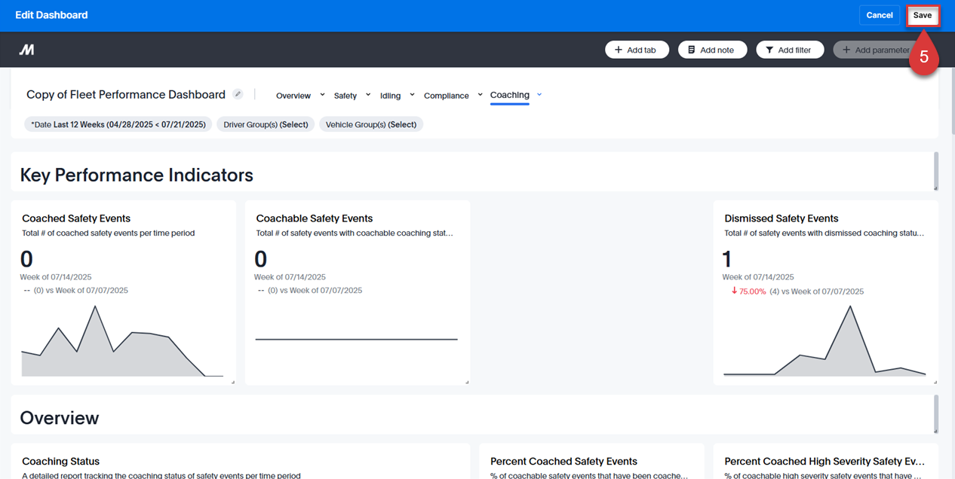The width and height of the screenshot is (955, 479).
Task: Switch to the Compliance tab
Action: pyautogui.click(x=447, y=95)
